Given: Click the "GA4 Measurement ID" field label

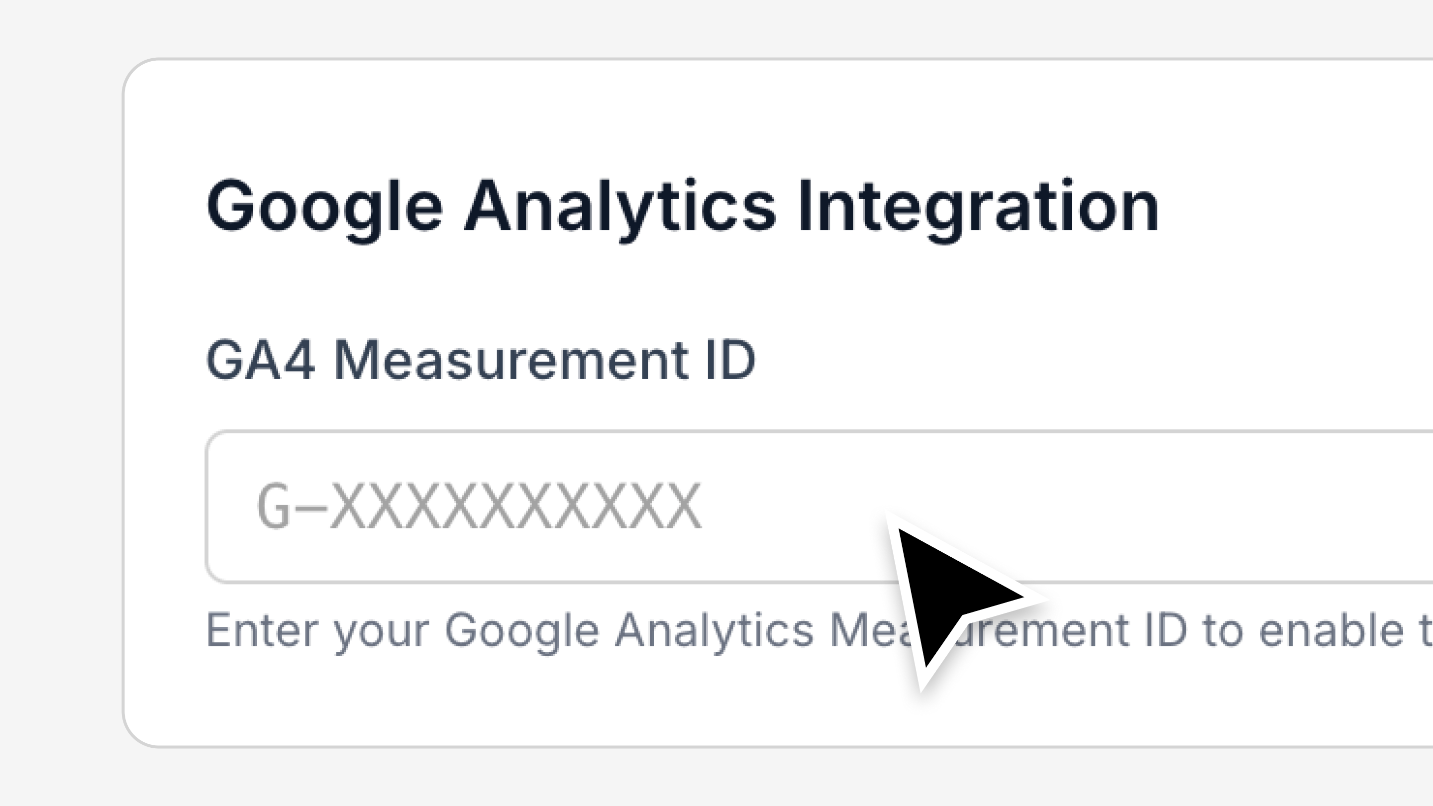Looking at the screenshot, I should (481, 360).
